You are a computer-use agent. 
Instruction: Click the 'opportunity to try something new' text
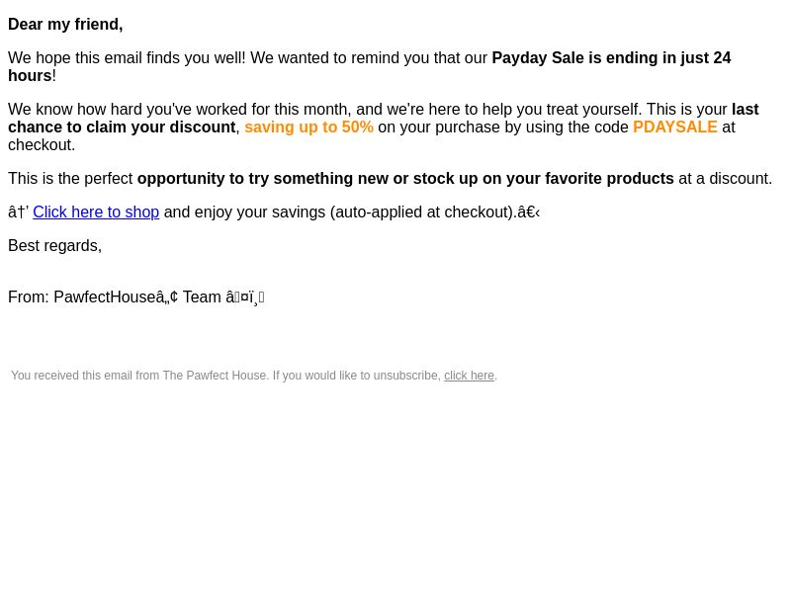click(245, 178)
